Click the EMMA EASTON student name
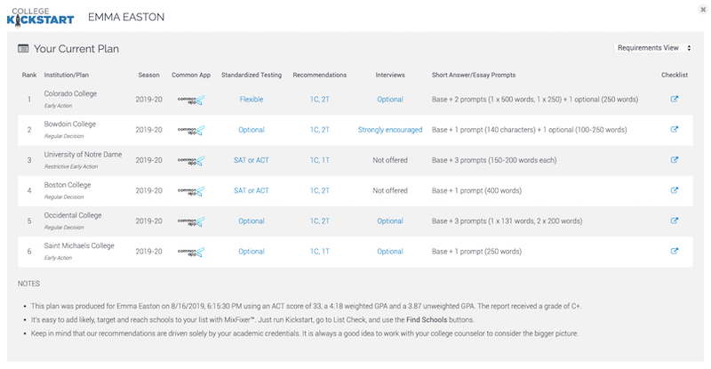 tap(126, 17)
